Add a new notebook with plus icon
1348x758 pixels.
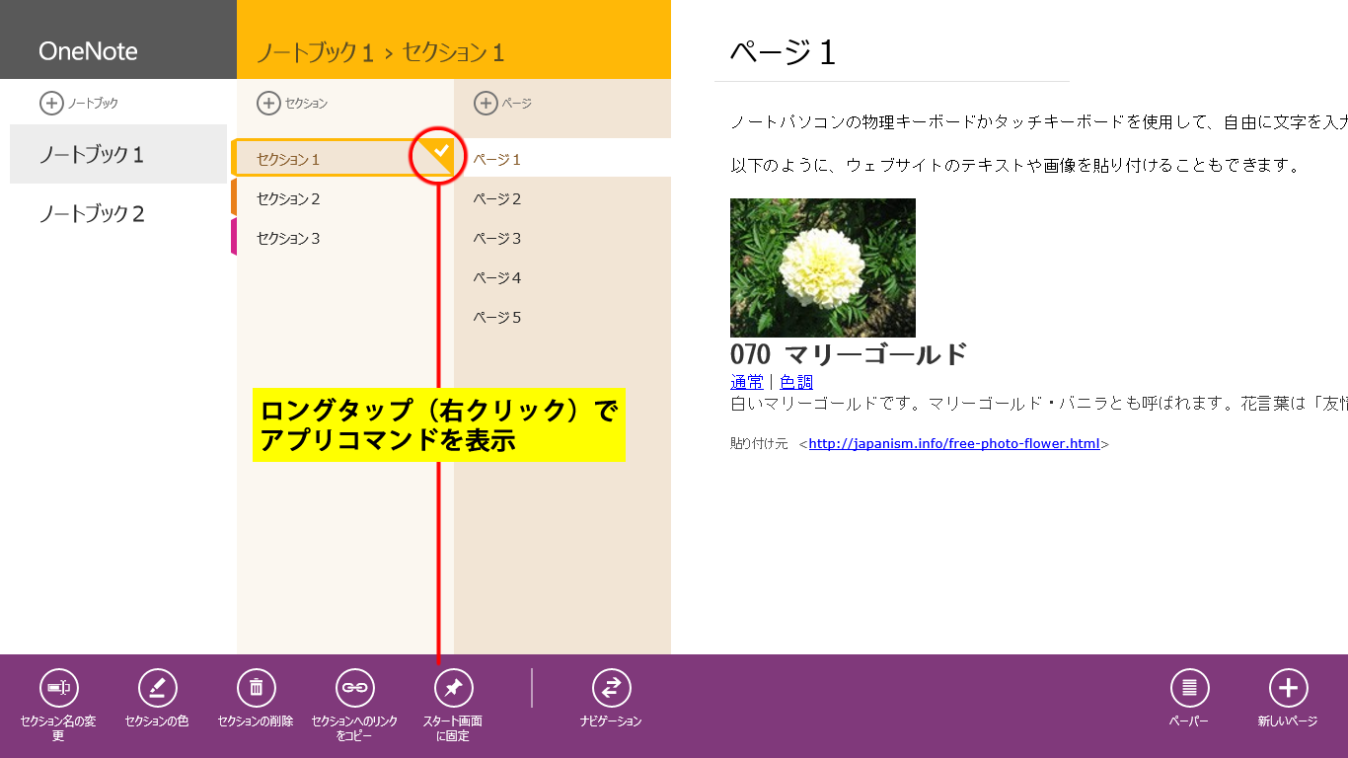pos(50,103)
